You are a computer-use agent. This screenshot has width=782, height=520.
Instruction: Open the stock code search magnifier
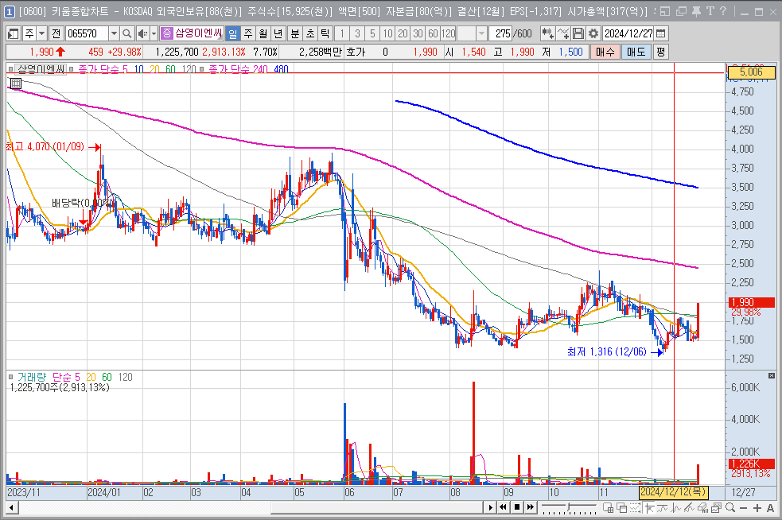127,33
